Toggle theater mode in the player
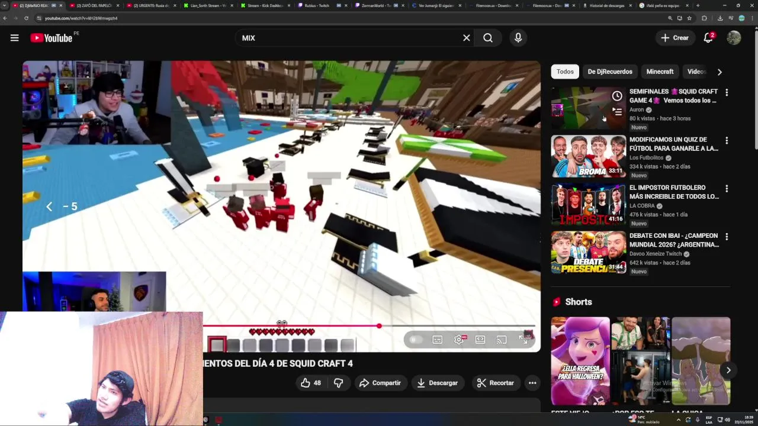 click(480, 340)
